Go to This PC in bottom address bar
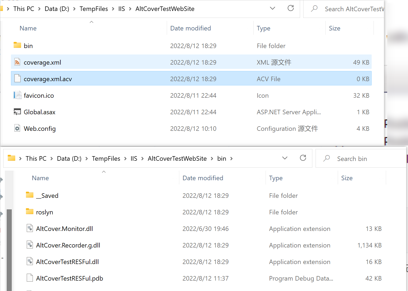Image resolution: width=408 pixels, height=291 pixels. pos(36,159)
